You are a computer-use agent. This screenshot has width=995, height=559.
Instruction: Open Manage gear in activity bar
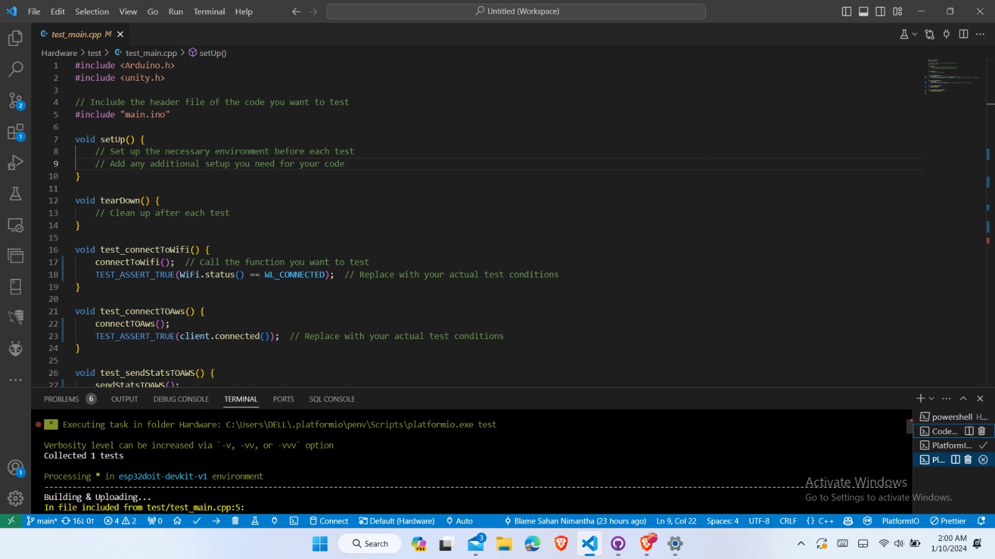pyautogui.click(x=16, y=498)
